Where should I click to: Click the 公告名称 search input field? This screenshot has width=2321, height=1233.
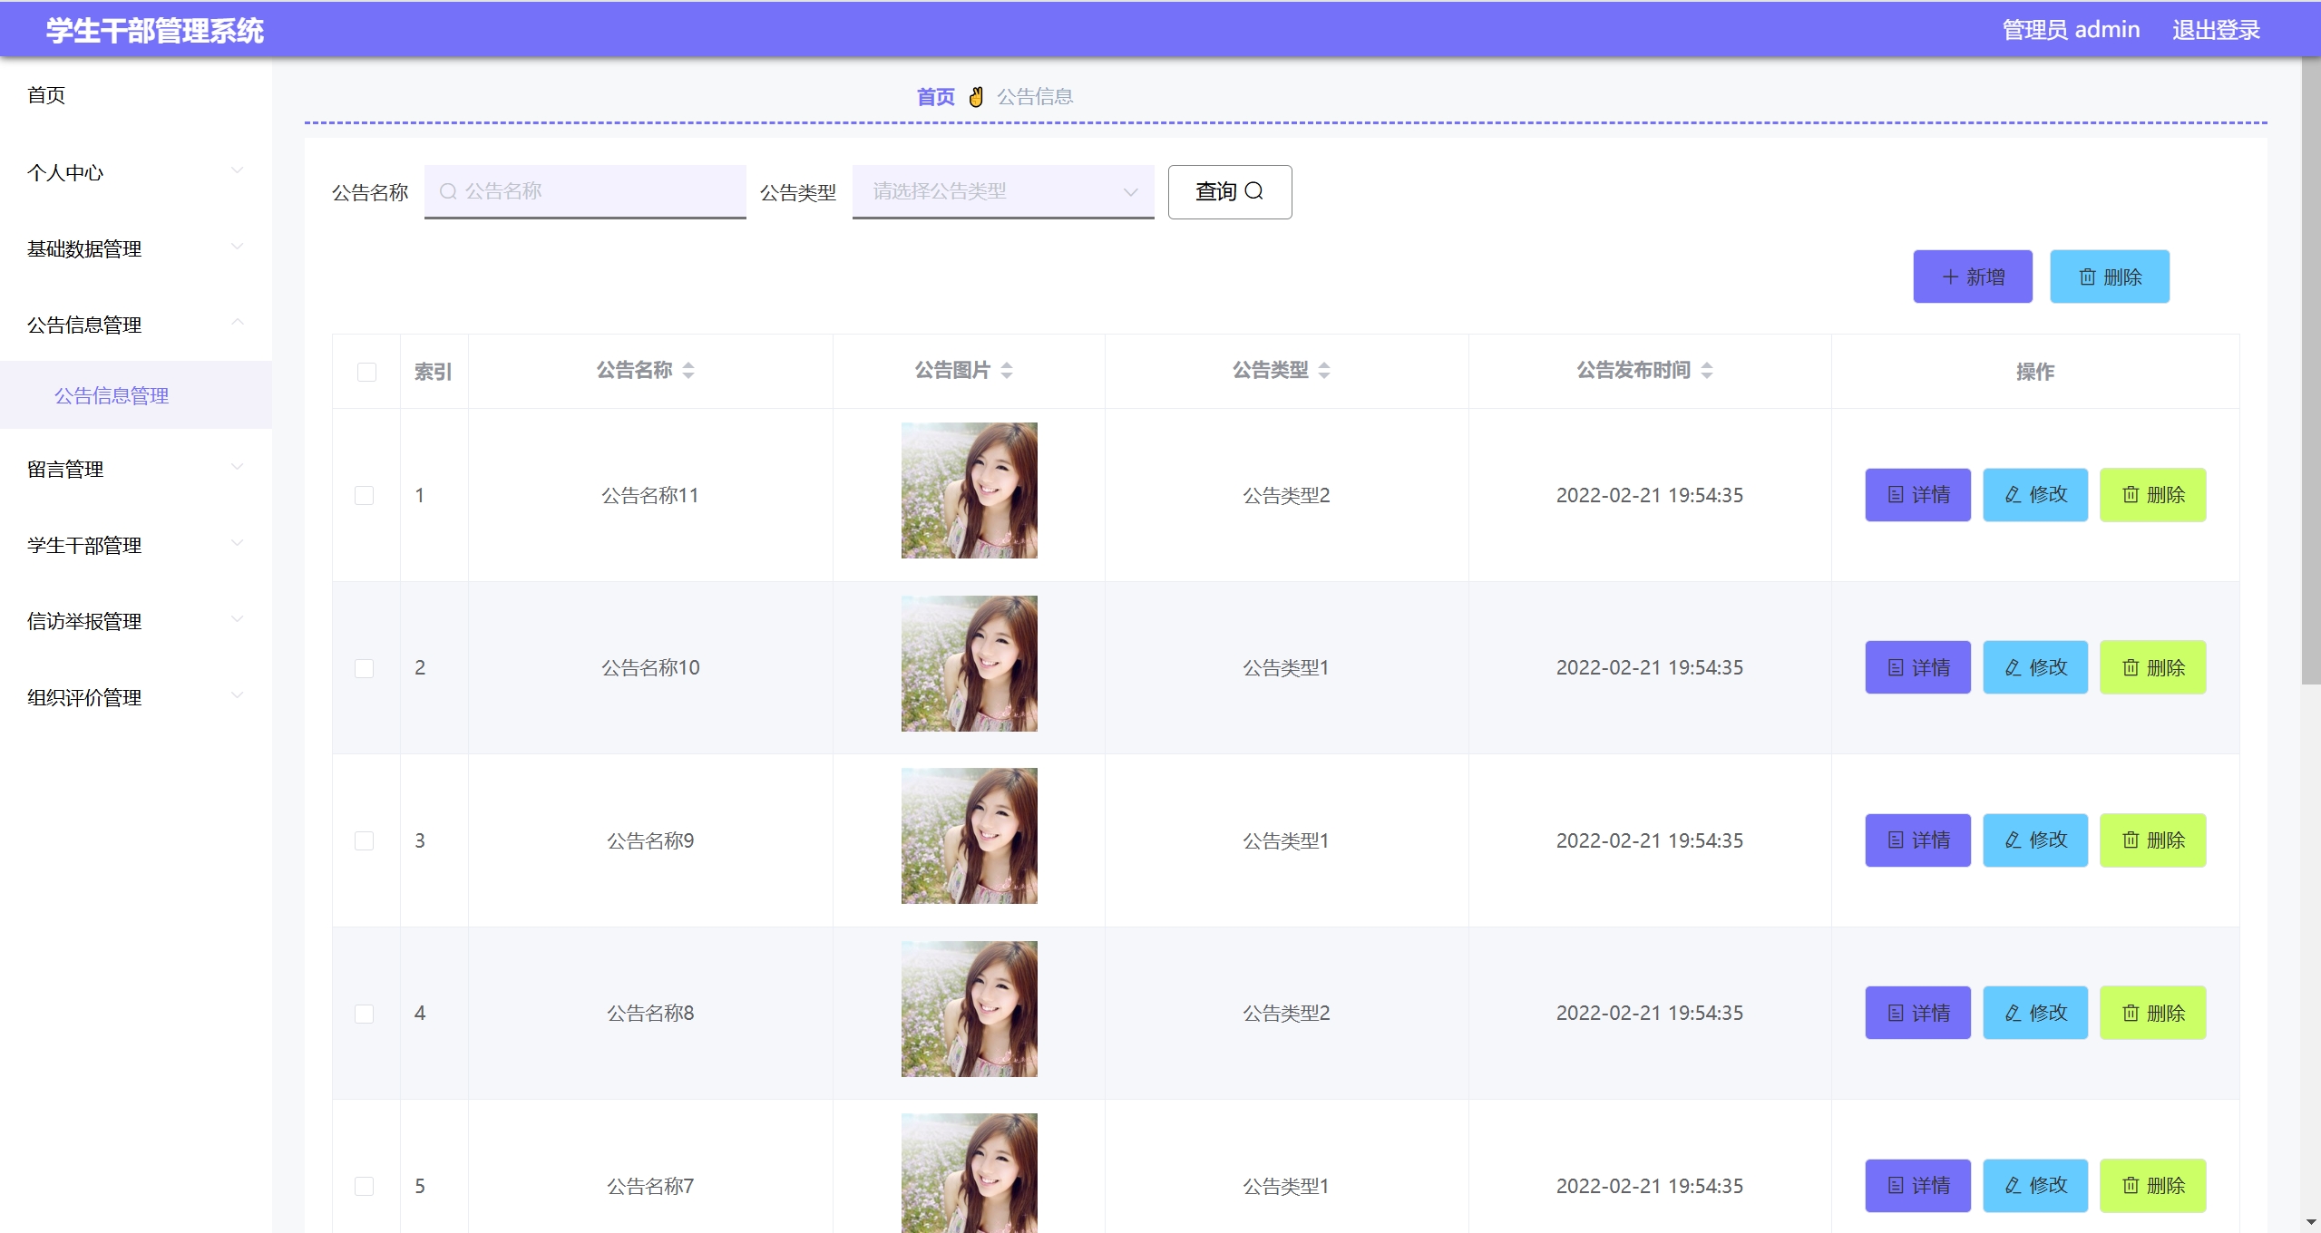point(585,191)
